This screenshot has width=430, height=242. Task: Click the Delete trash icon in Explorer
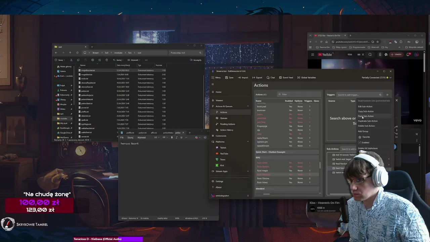coord(106,60)
